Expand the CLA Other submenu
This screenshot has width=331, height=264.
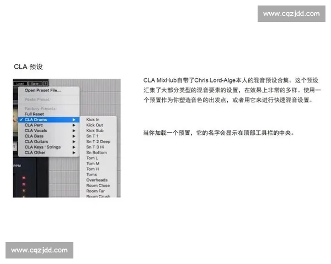49,152
